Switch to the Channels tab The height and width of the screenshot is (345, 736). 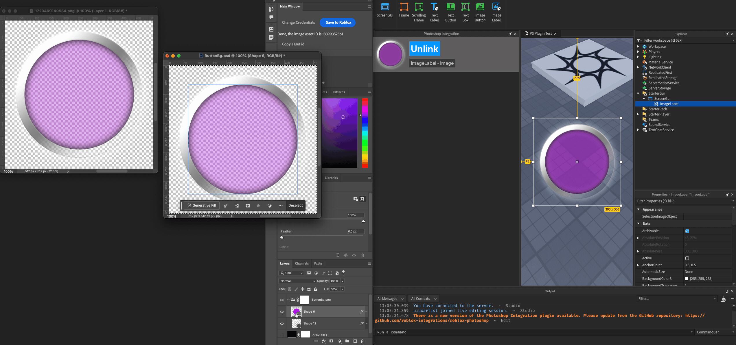tap(301, 263)
